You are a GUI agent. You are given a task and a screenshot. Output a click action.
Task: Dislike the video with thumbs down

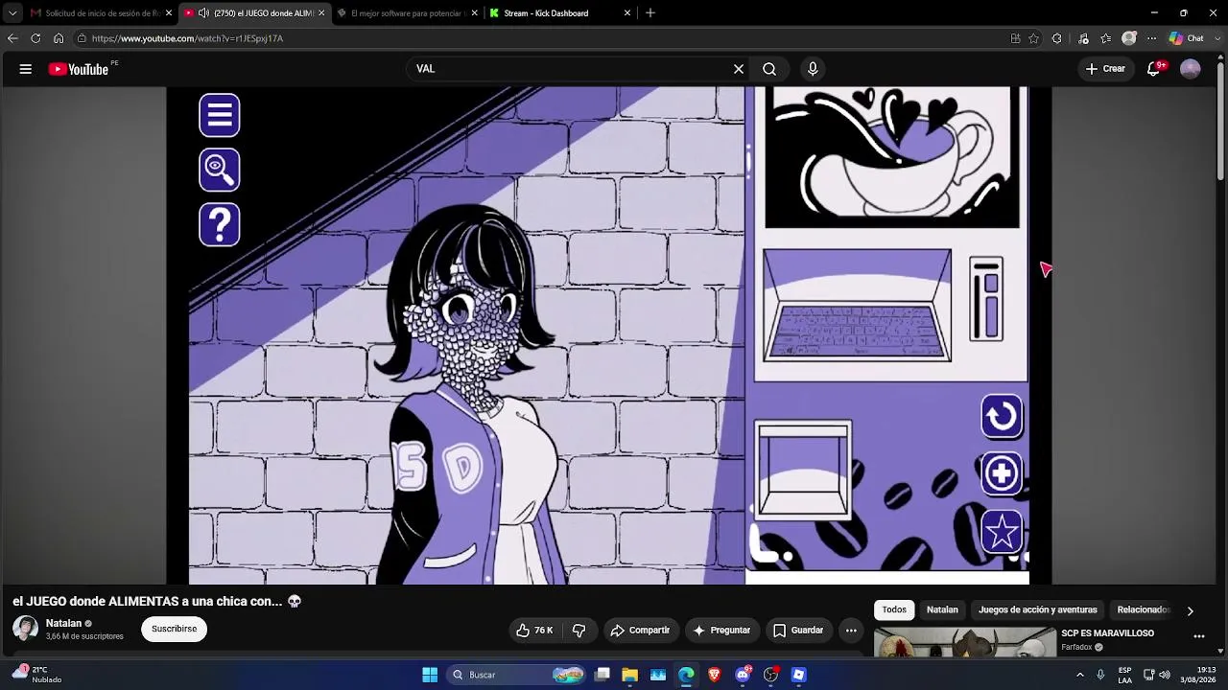579,631
